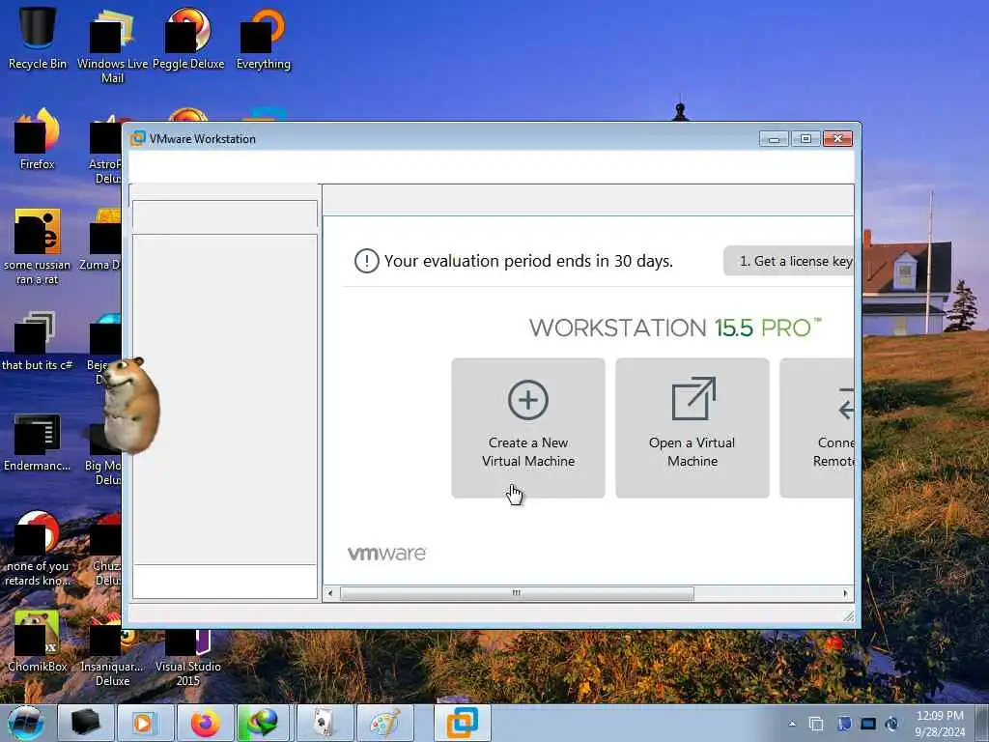This screenshot has width=989, height=742.
Task: Open the Solitaire cards taskbar icon
Action: (x=325, y=723)
